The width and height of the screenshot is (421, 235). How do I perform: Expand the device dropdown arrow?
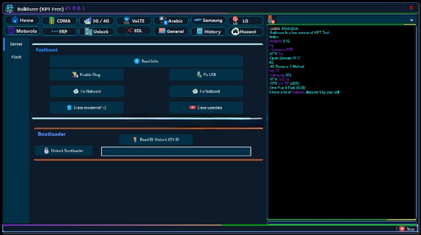coord(412,20)
